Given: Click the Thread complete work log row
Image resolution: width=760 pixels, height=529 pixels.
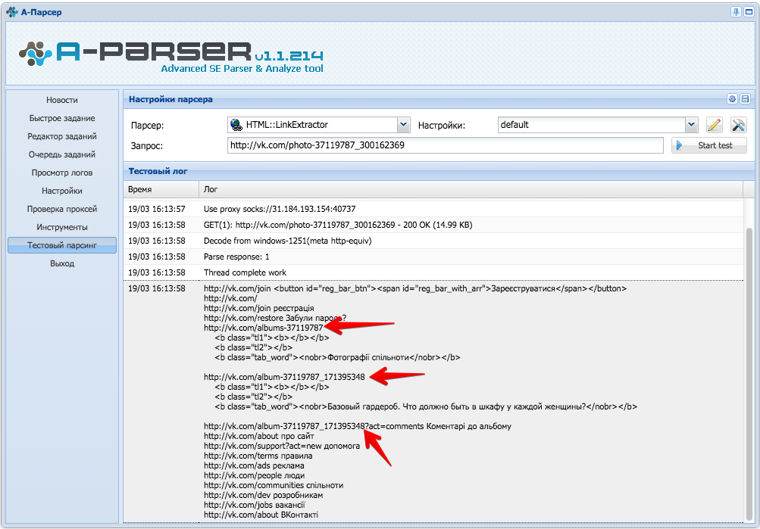Looking at the screenshot, I should (433, 272).
